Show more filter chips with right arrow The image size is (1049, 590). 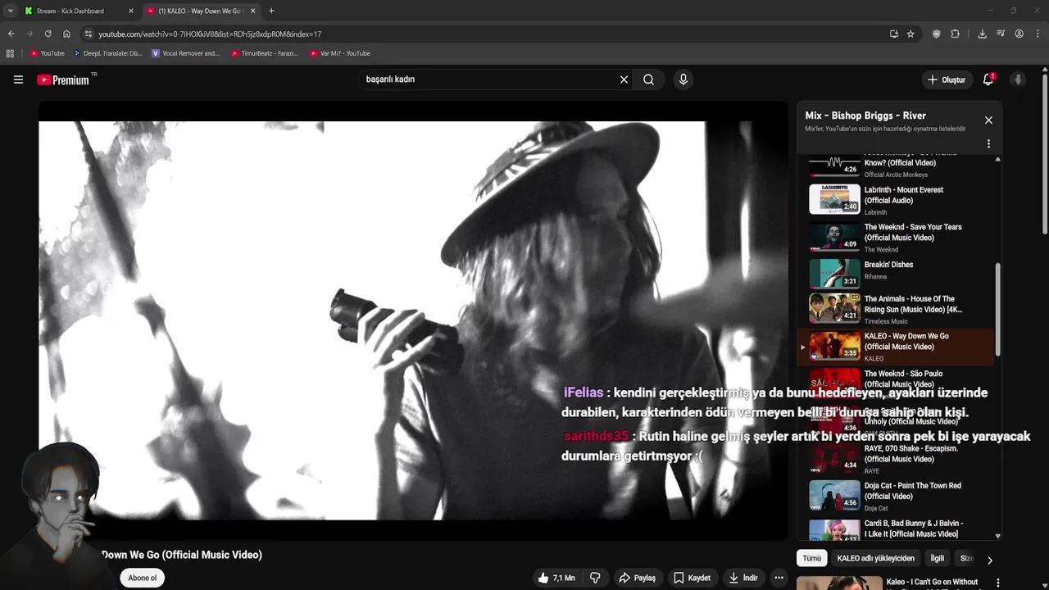pyautogui.click(x=989, y=560)
